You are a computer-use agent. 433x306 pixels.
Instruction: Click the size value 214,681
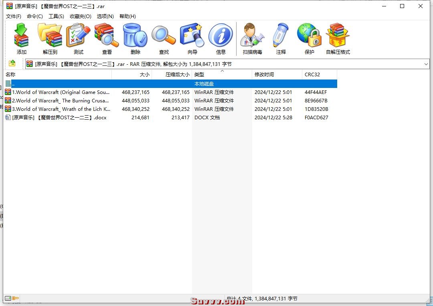tap(140, 117)
